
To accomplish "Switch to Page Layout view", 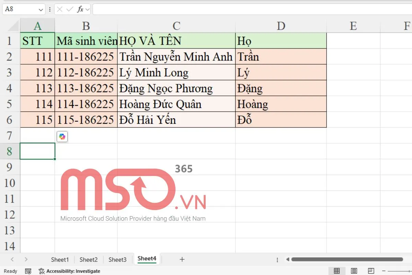I will tap(354, 271).
